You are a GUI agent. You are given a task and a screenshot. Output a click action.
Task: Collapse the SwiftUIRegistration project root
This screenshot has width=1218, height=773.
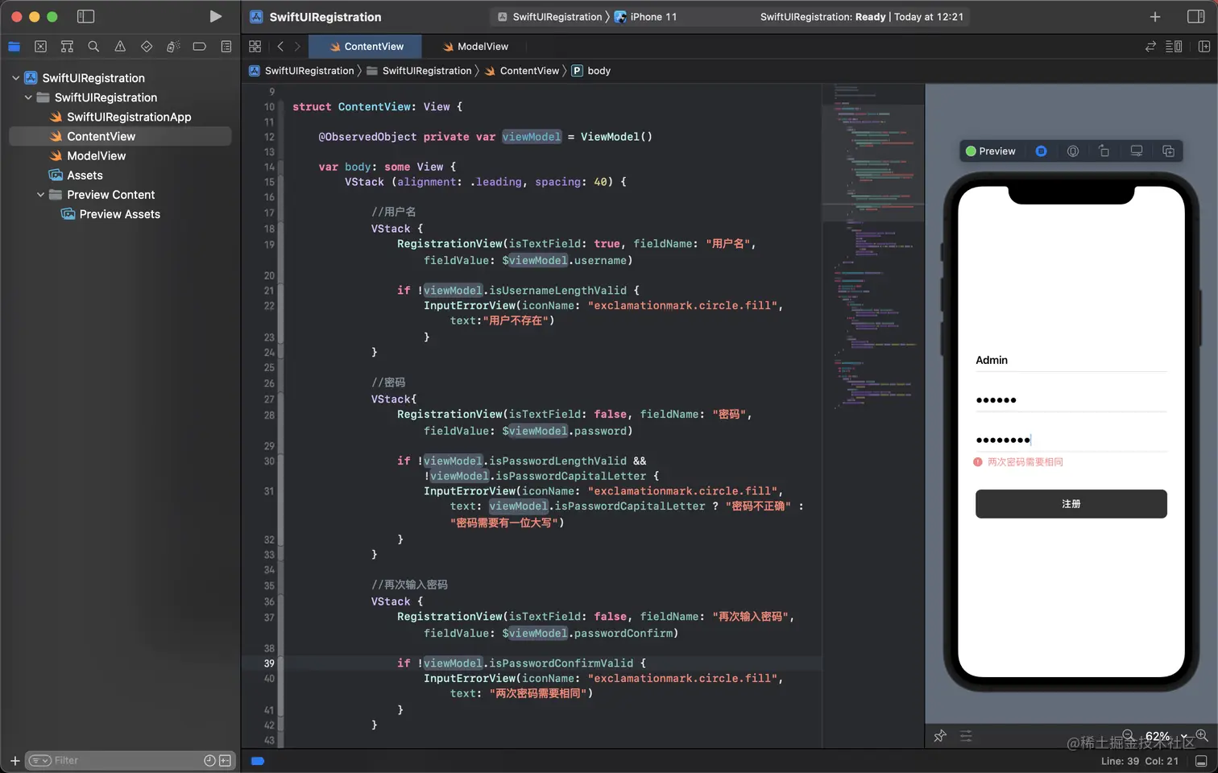15,78
